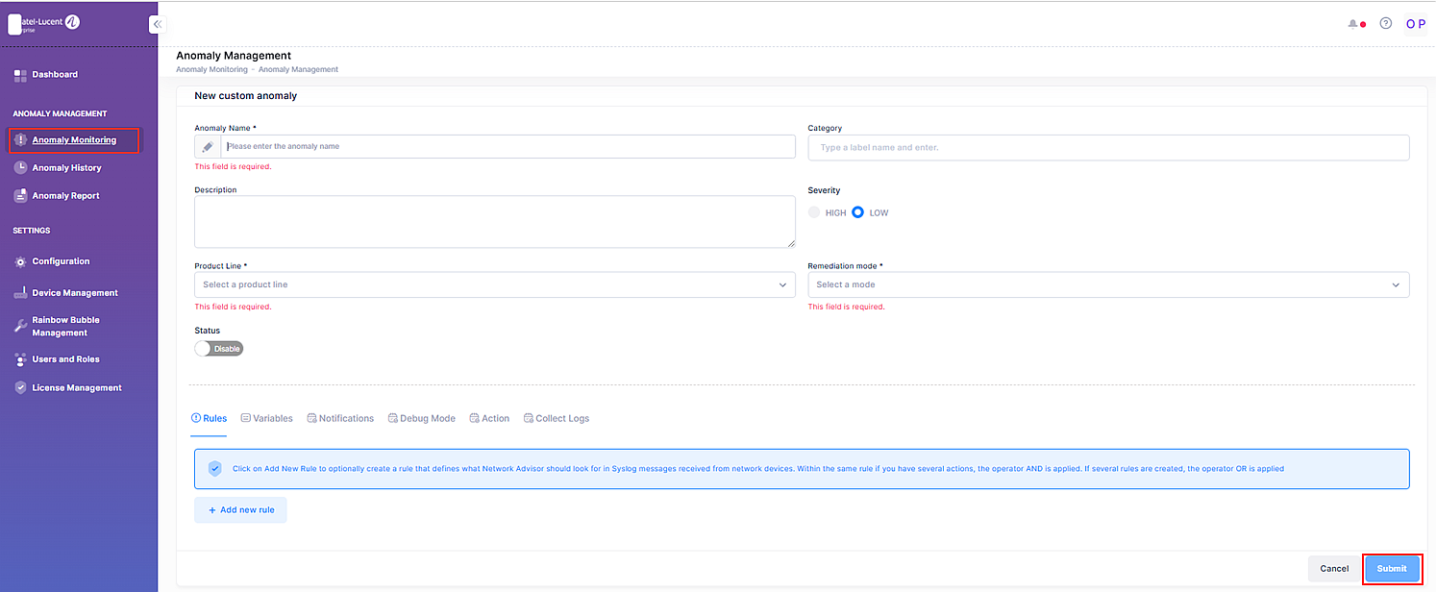This screenshot has height=592, width=1436.
Task: Click into the Anomaly Name field
Action: [507, 147]
